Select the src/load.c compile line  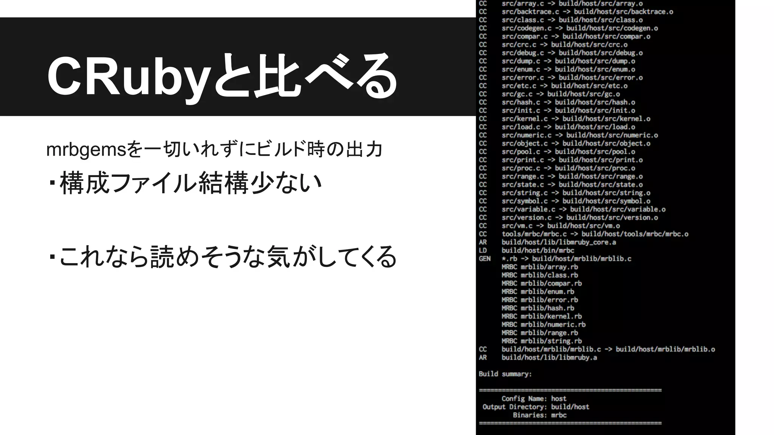pyautogui.click(x=557, y=127)
